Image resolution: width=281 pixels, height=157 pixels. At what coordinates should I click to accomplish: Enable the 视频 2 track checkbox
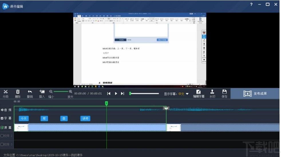2,136
